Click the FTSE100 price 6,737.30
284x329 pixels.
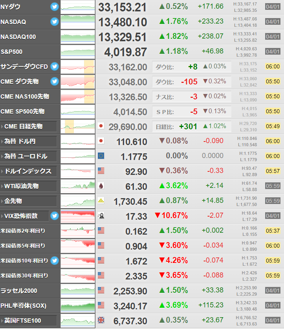(130, 321)
